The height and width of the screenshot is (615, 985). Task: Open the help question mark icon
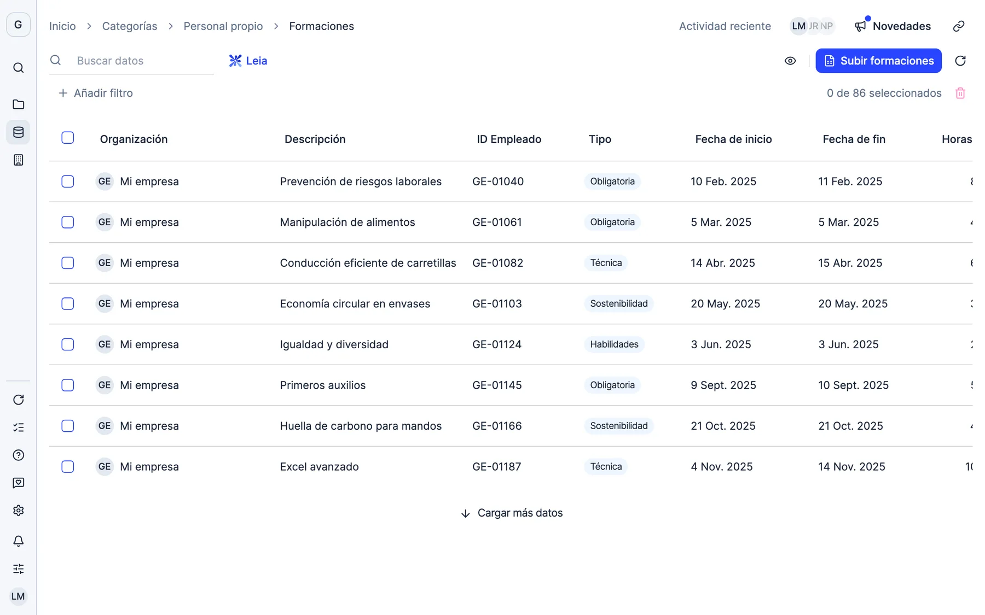tap(18, 455)
